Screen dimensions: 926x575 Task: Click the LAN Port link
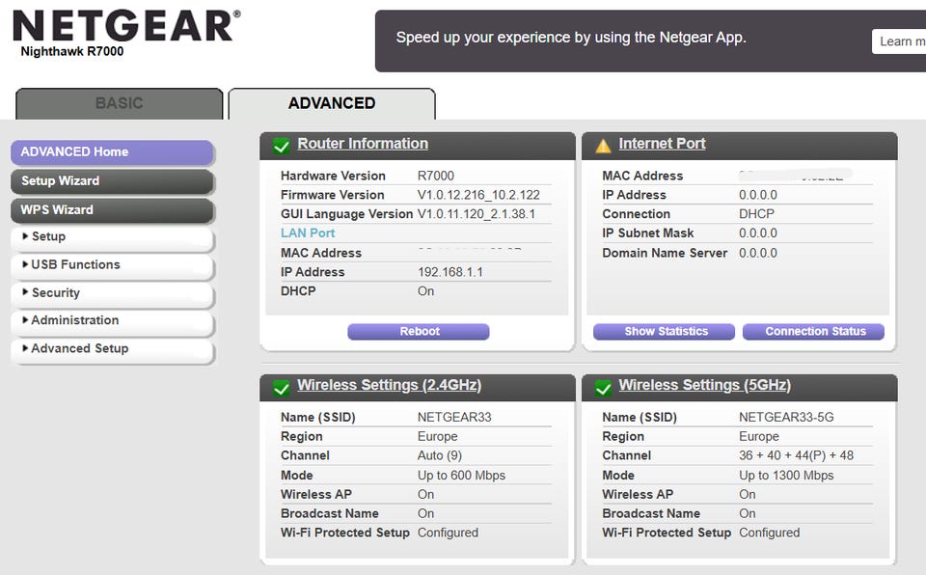click(x=308, y=233)
